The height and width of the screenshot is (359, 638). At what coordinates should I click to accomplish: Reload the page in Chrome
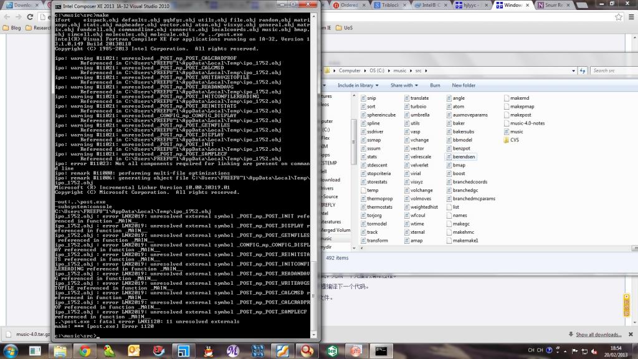(x=30, y=17)
